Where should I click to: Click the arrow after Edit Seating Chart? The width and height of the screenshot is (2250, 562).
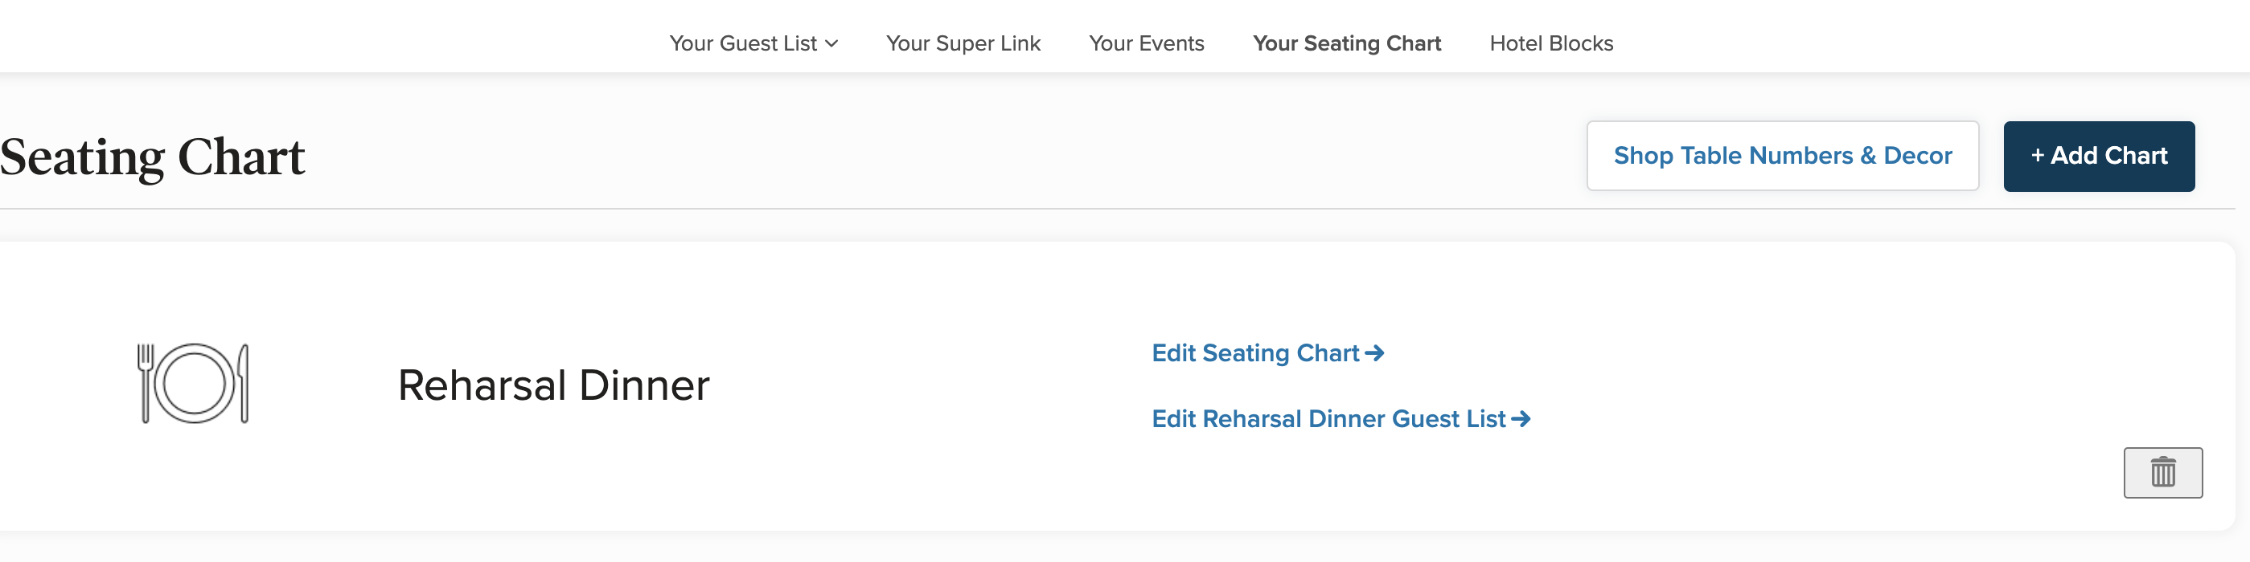pyautogui.click(x=1375, y=353)
